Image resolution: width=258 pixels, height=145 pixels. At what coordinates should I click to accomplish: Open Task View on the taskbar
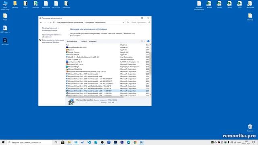tap(56, 142)
